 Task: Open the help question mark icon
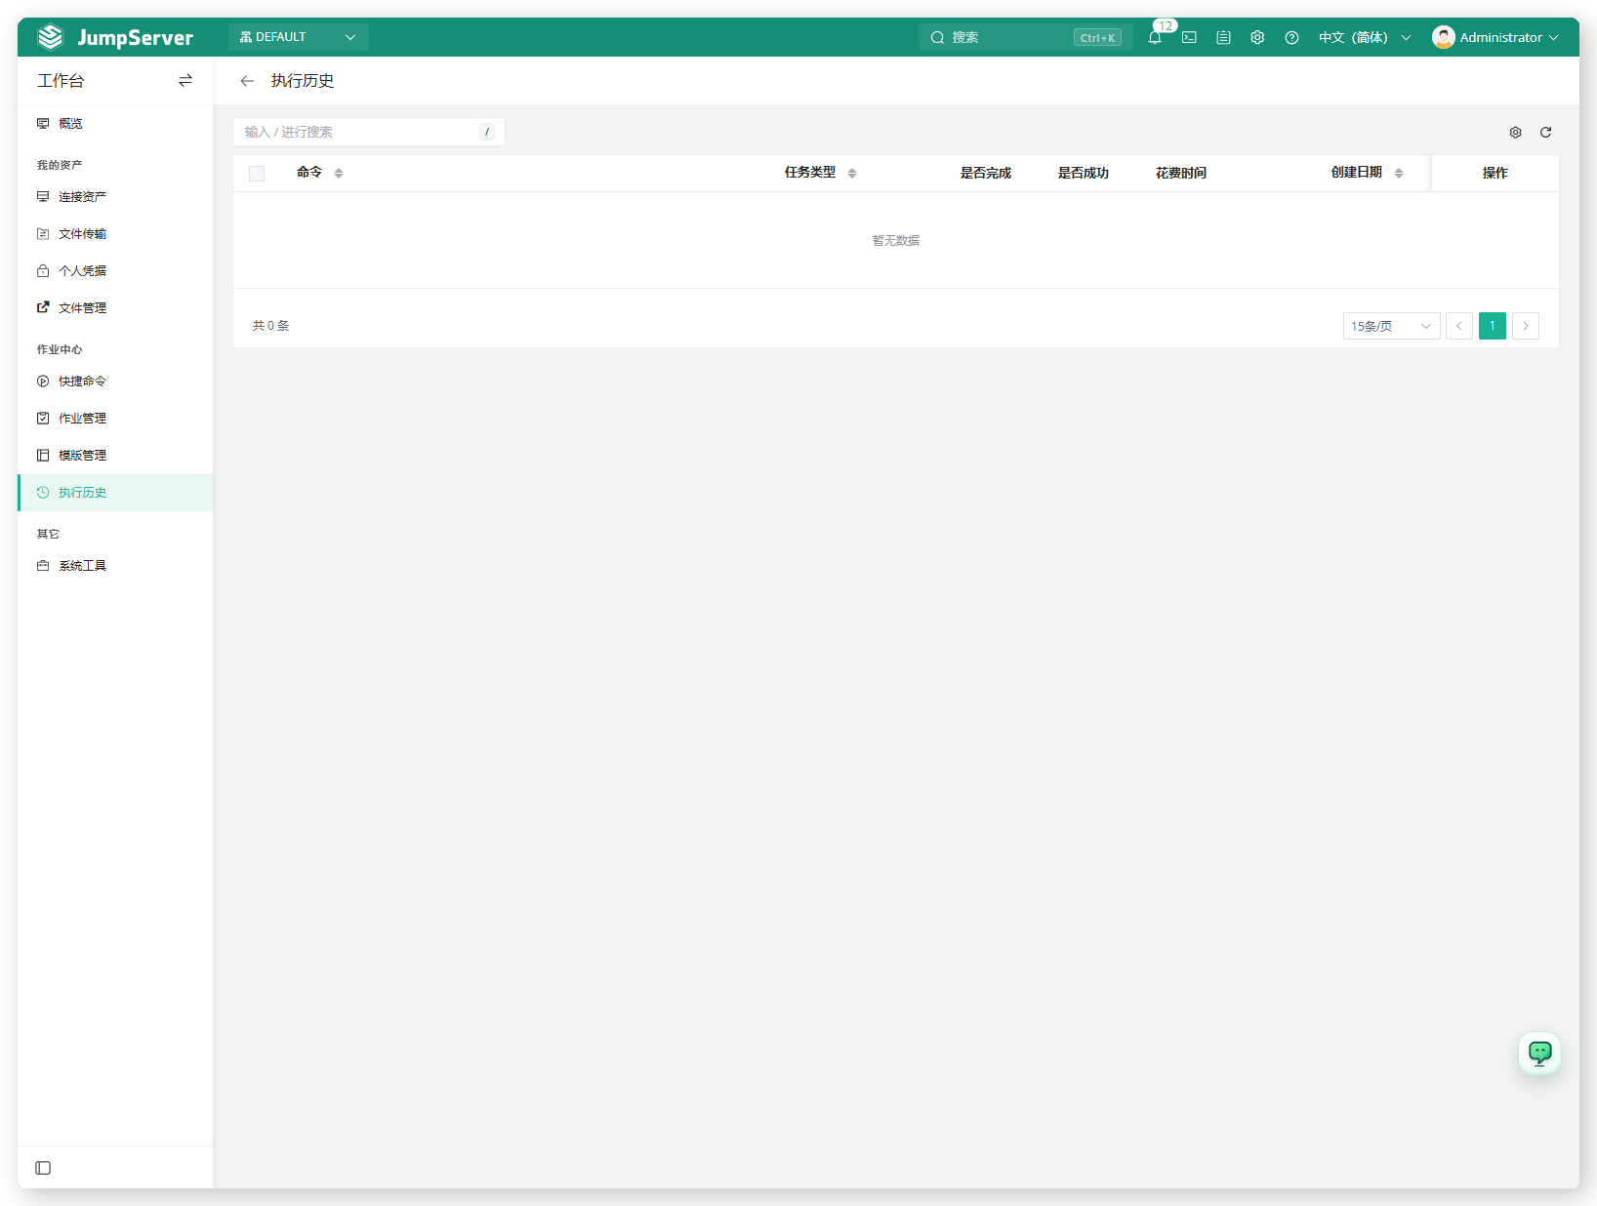pos(1291,37)
